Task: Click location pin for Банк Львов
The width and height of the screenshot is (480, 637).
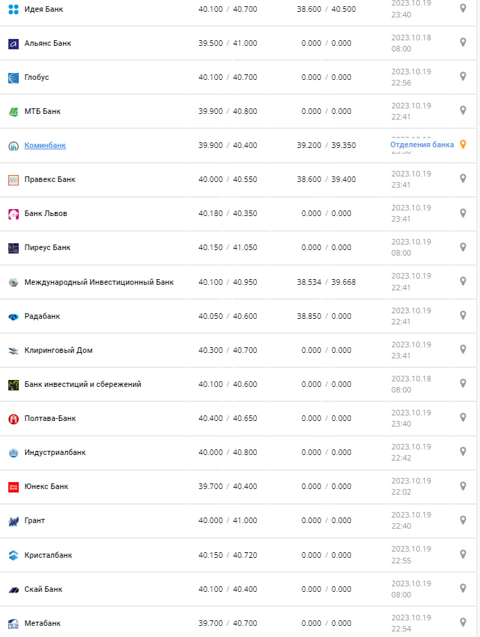Action: coord(463,213)
